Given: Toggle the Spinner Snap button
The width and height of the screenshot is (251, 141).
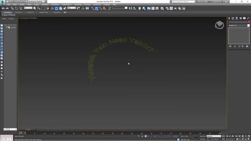Looking at the screenshot, I should point(105,8).
